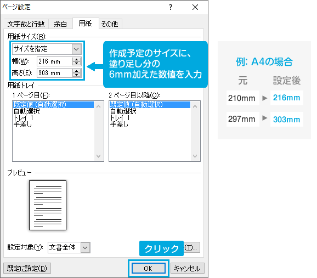Click the help question mark icon

pos(171,7)
